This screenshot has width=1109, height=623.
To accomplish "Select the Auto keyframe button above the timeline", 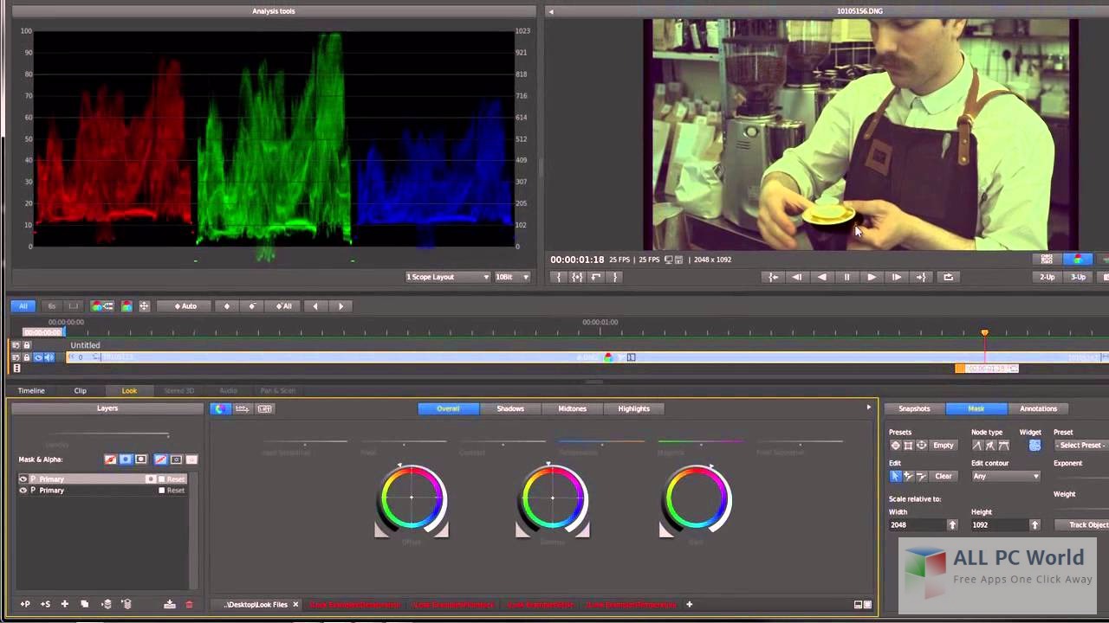I will pos(184,305).
